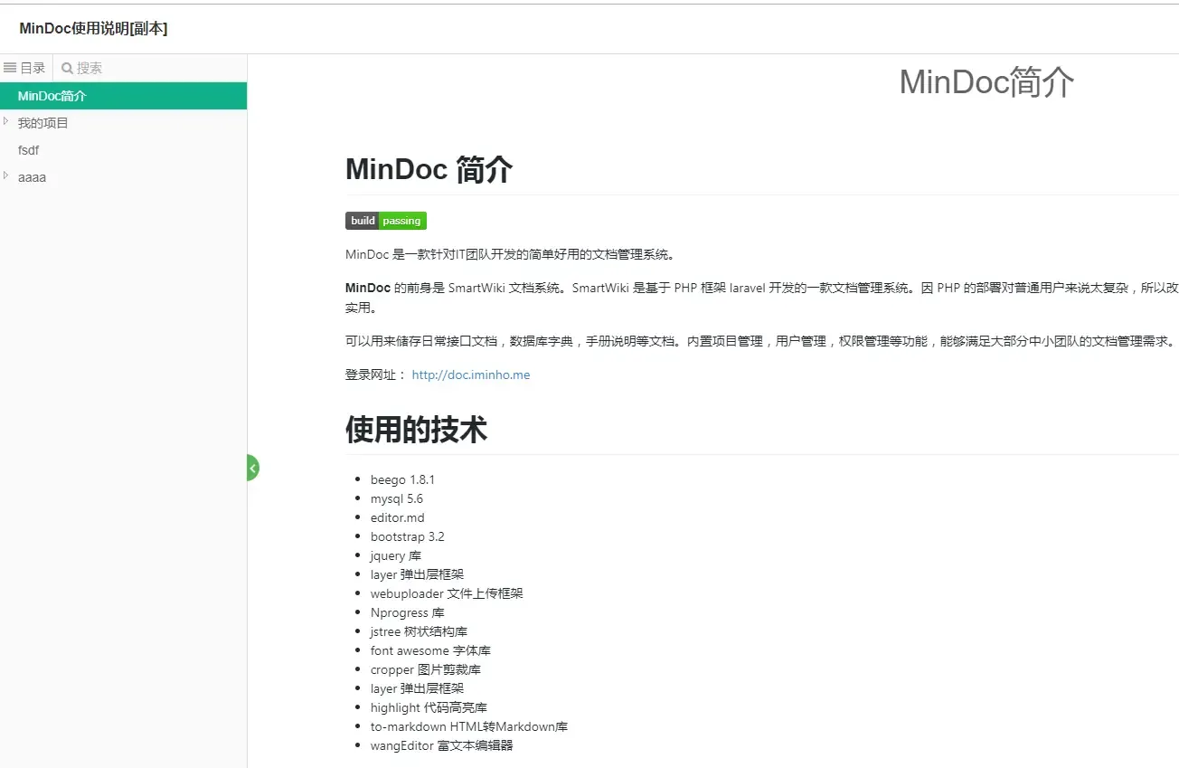
Task: Click the MinDoc 简介 heading
Action: coord(429,168)
